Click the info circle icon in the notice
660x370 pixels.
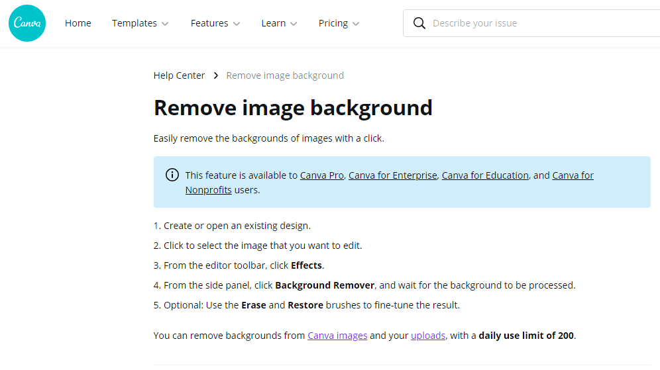(172, 175)
